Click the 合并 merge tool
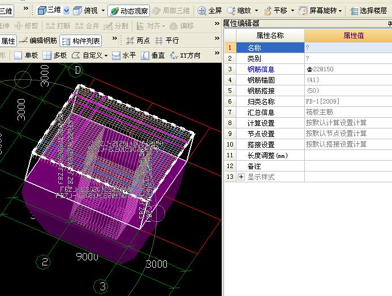392x296 pixels. pyautogui.click(x=87, y=26)
